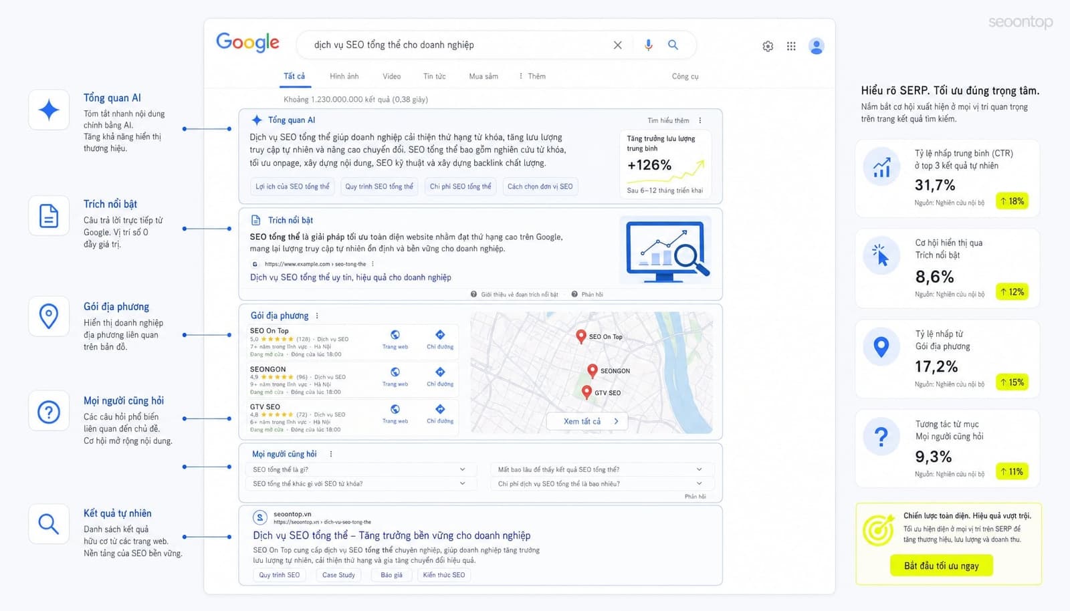The height and width of the screenshot is (611, 1070).
Task: Open Google settings gear icon
Action: pyautogui.click(x=768, y=46)
